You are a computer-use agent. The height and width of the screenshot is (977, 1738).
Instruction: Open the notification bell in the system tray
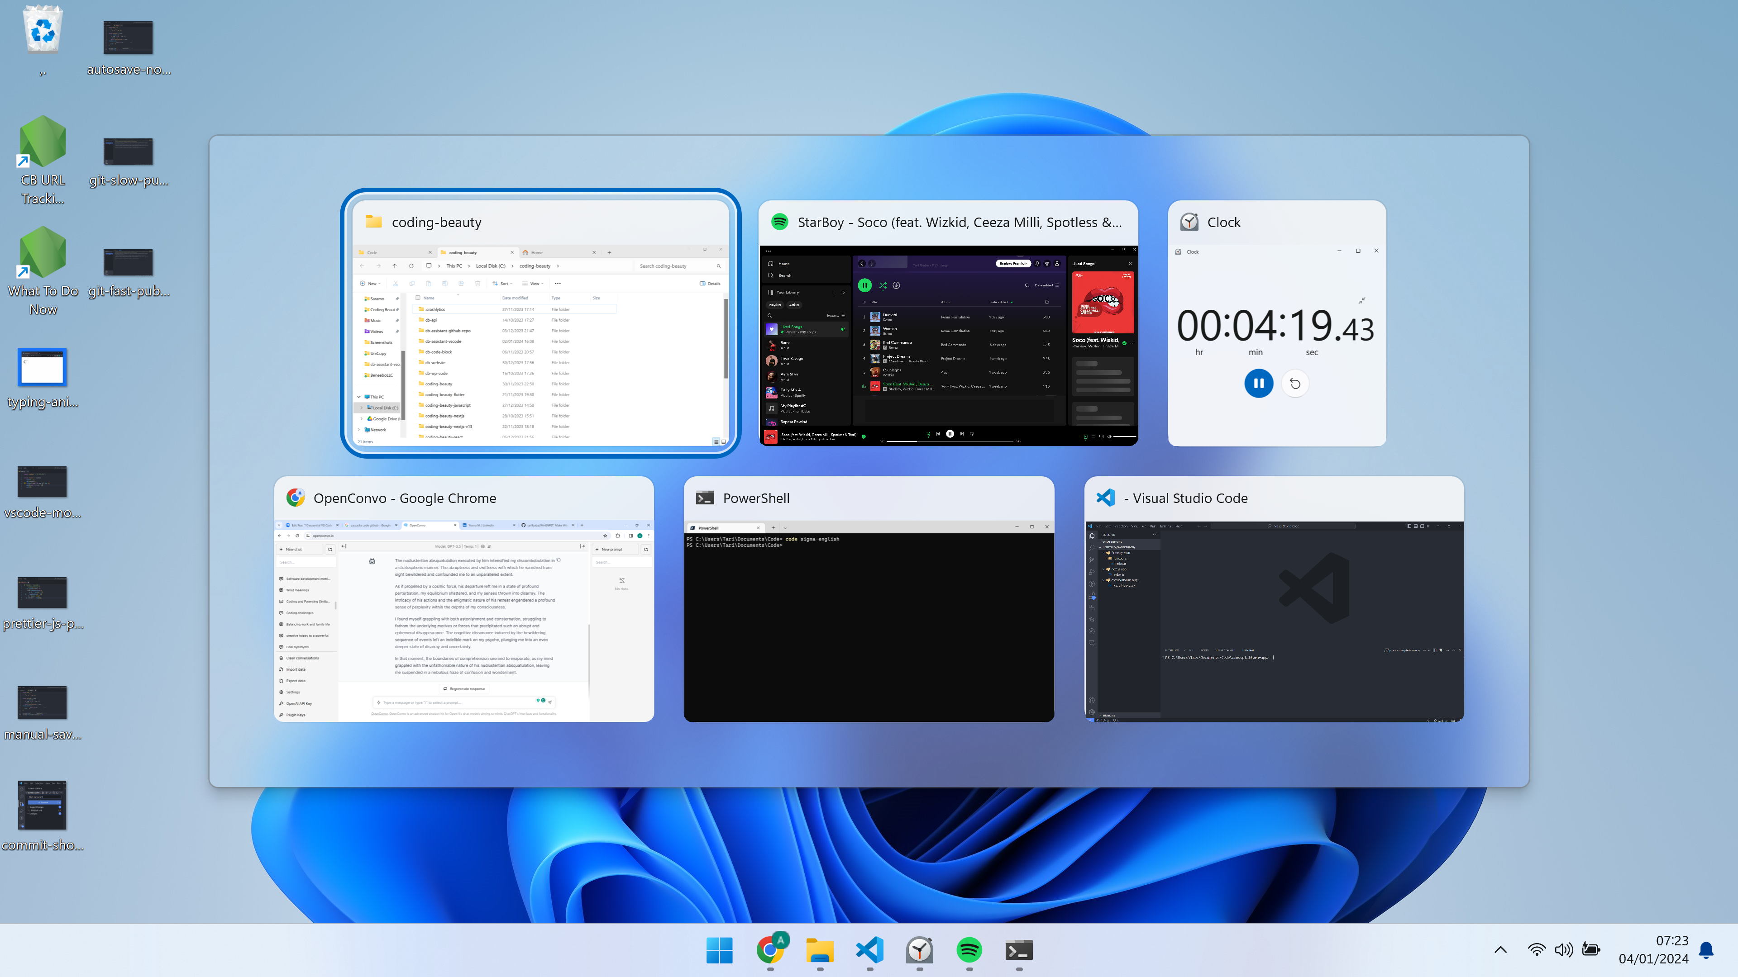click(1706, 950)
